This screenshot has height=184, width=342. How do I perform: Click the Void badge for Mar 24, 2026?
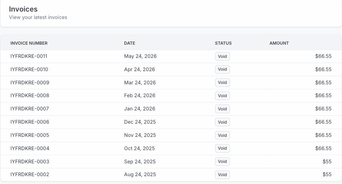pos(222,83)
